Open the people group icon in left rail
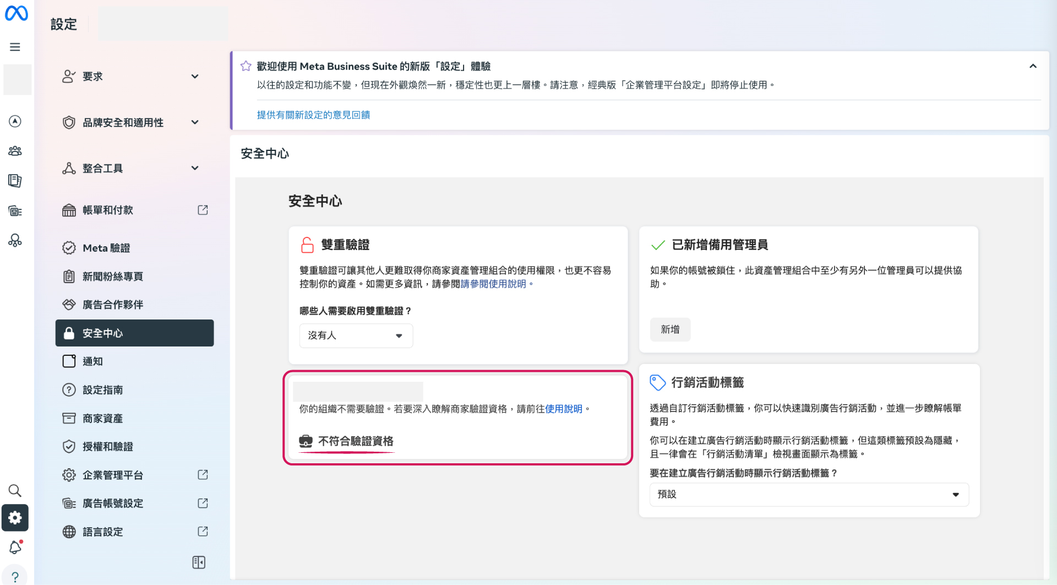This screenshot has height=585, width=1057. click(x=15, y=151)
